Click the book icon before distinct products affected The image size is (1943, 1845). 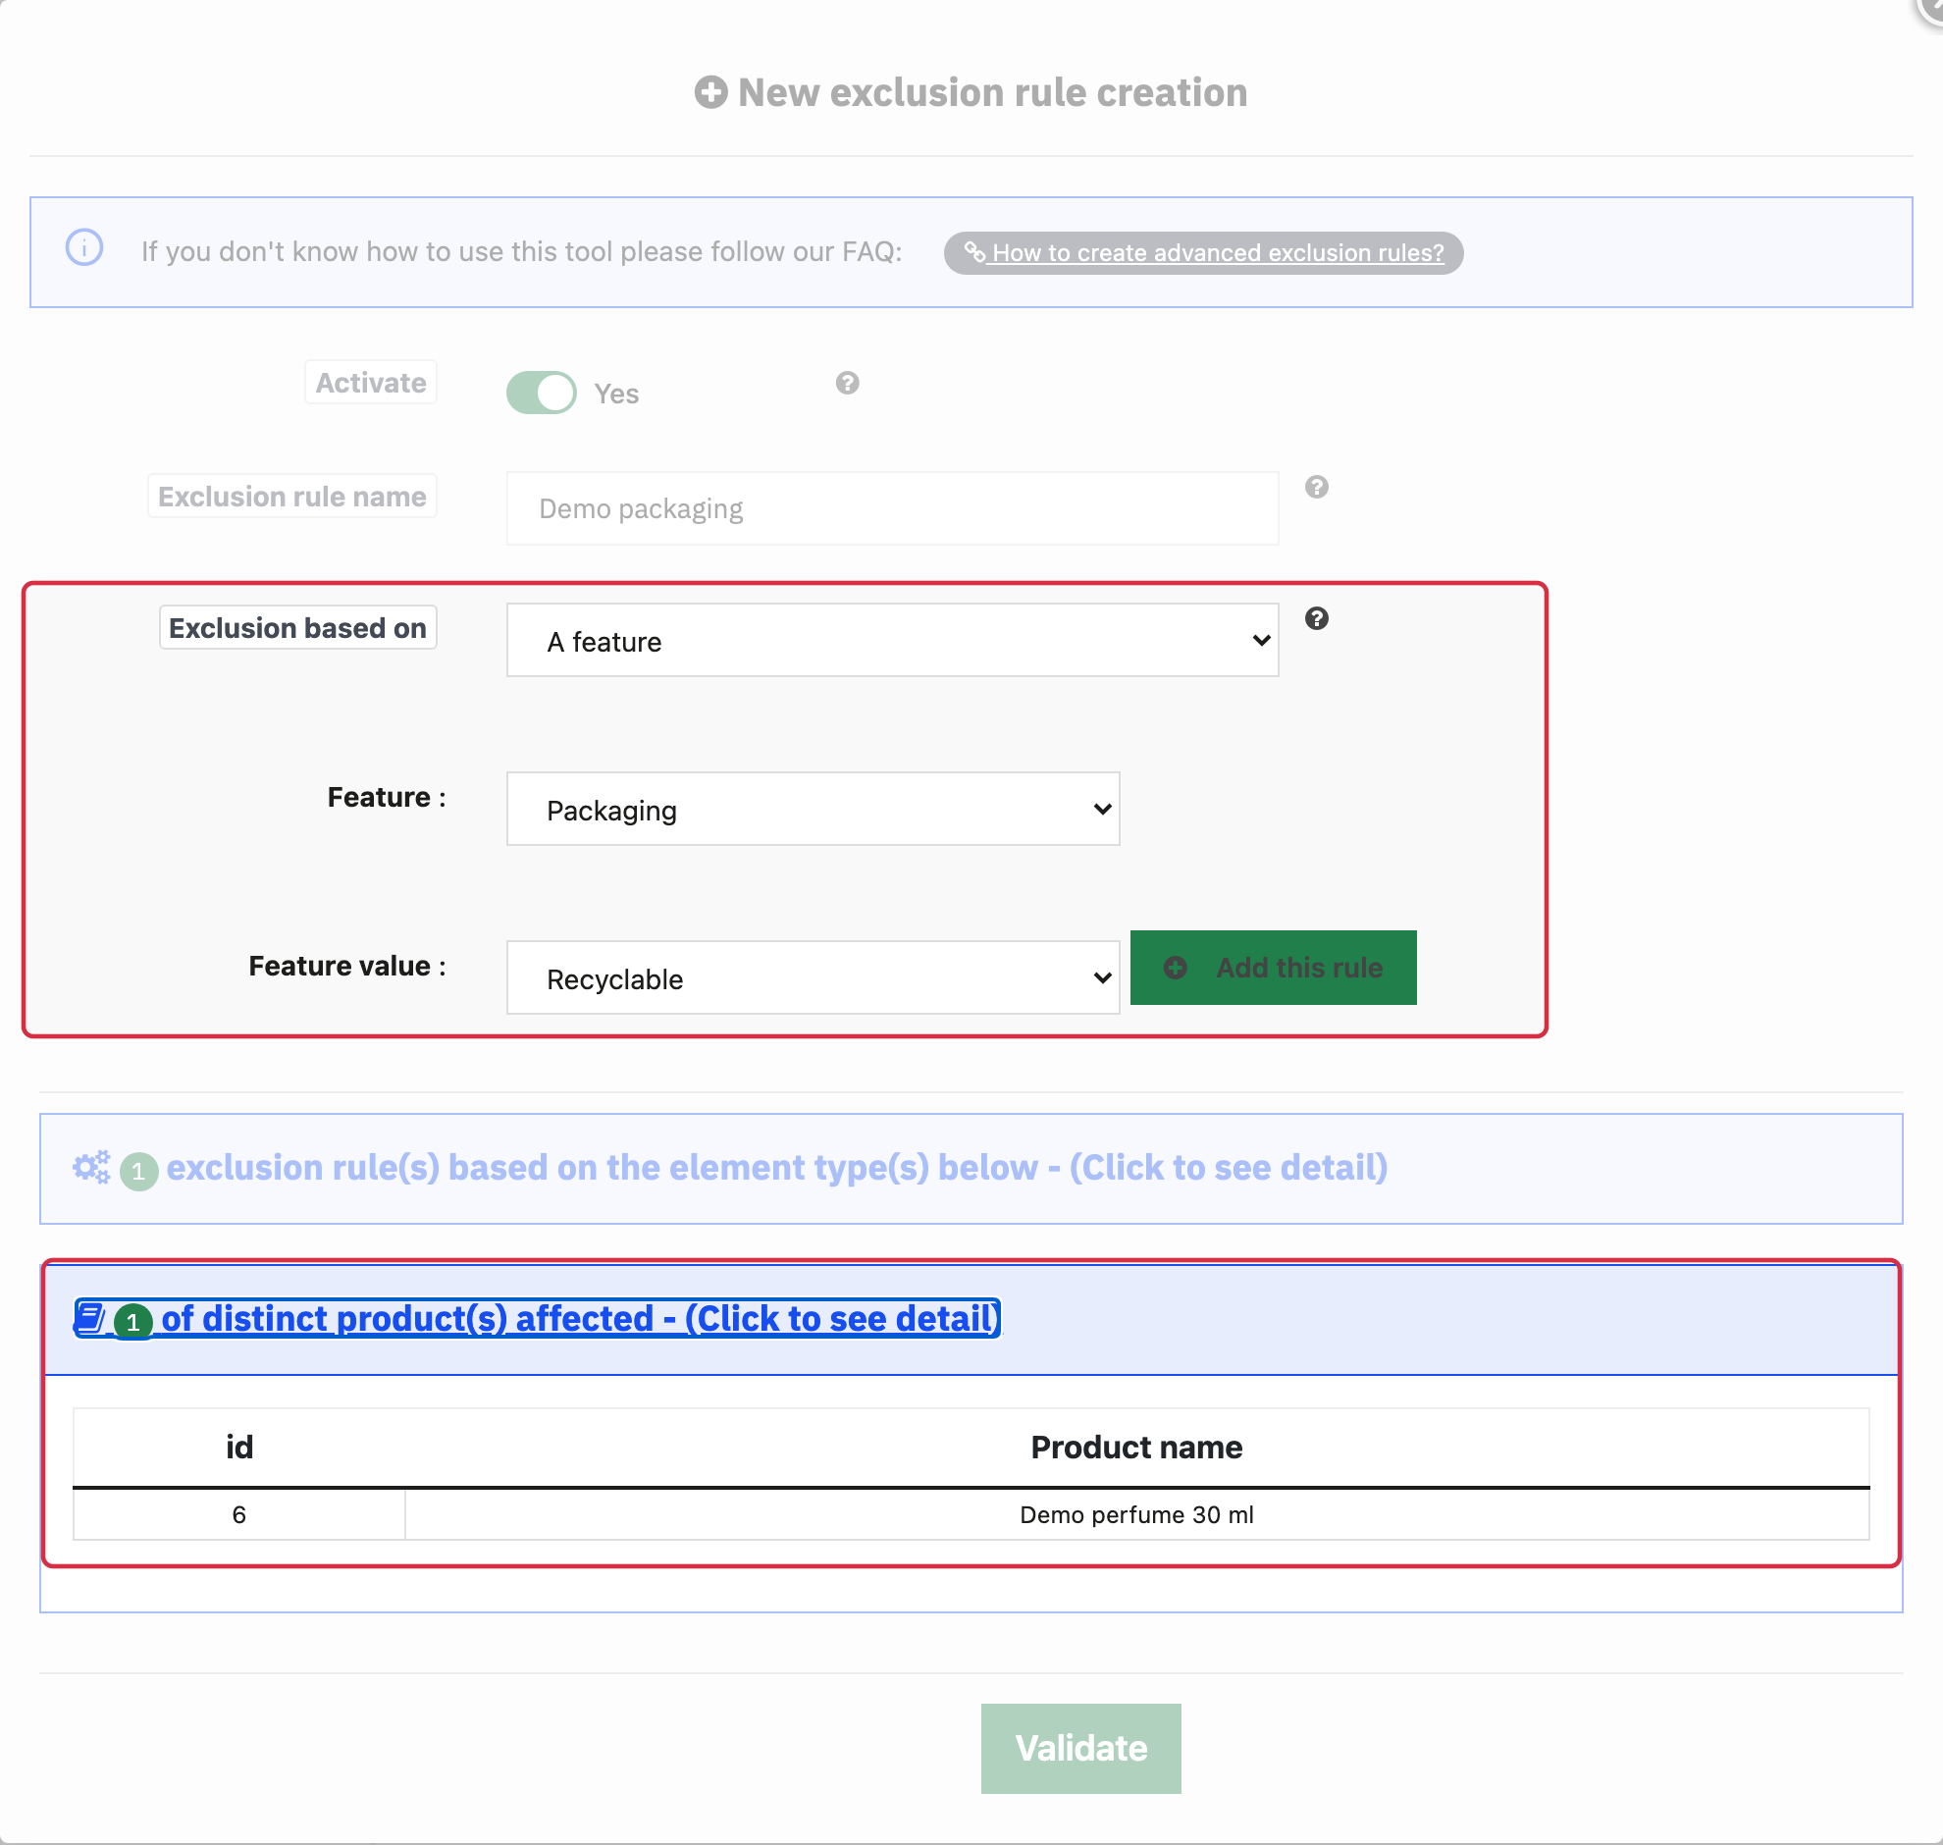[90, 1318]
